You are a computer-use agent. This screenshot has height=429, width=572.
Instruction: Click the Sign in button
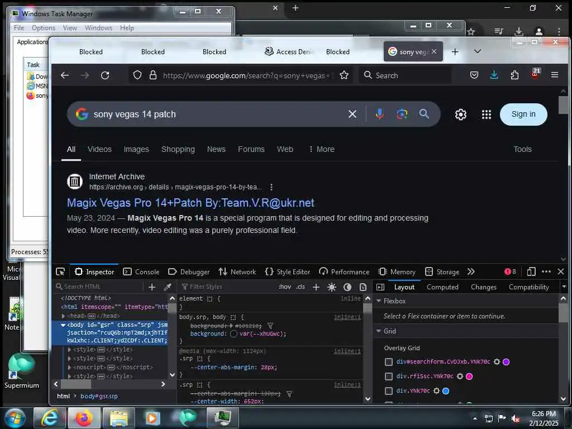523,114
